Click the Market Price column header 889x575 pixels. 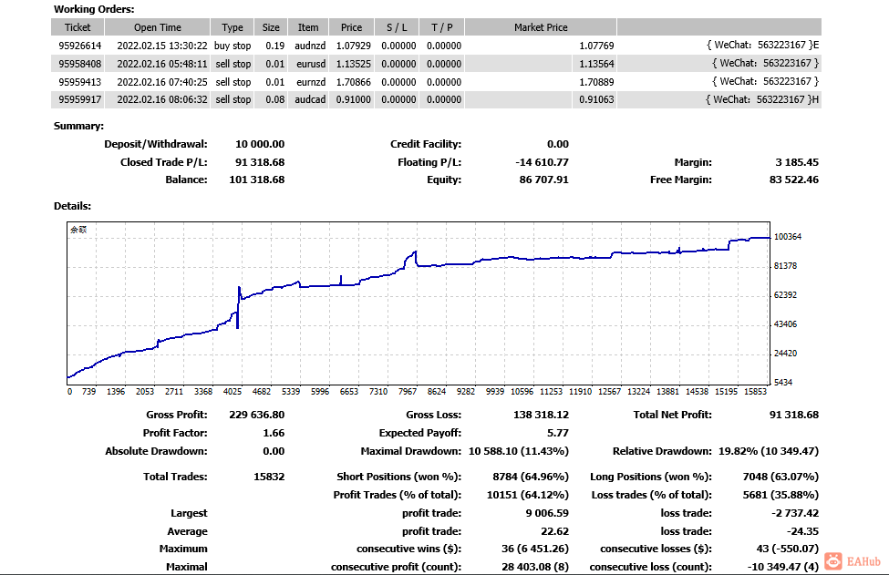pos(541,27)
